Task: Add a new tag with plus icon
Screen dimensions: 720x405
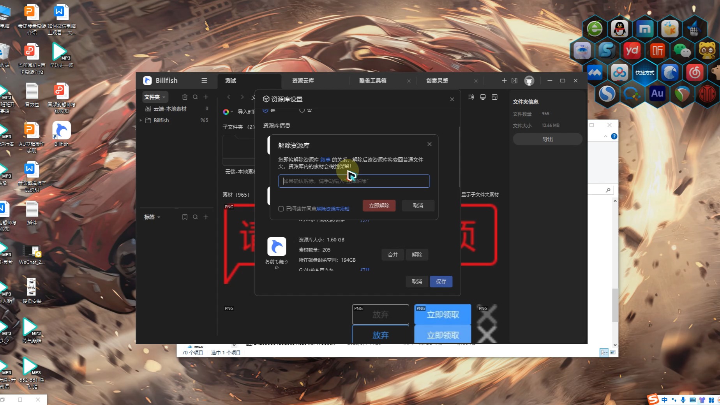Action: point(206,217)
